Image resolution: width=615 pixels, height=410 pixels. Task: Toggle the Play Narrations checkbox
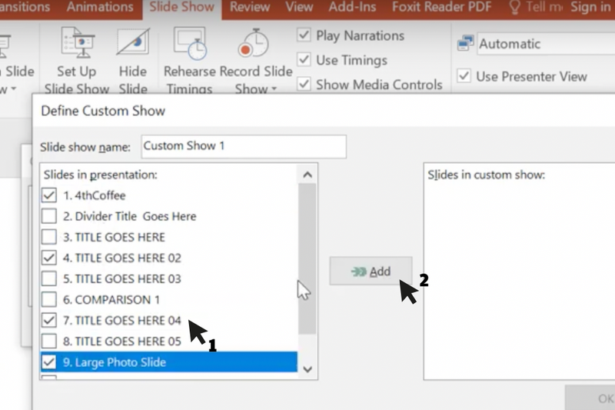[304, 36]
